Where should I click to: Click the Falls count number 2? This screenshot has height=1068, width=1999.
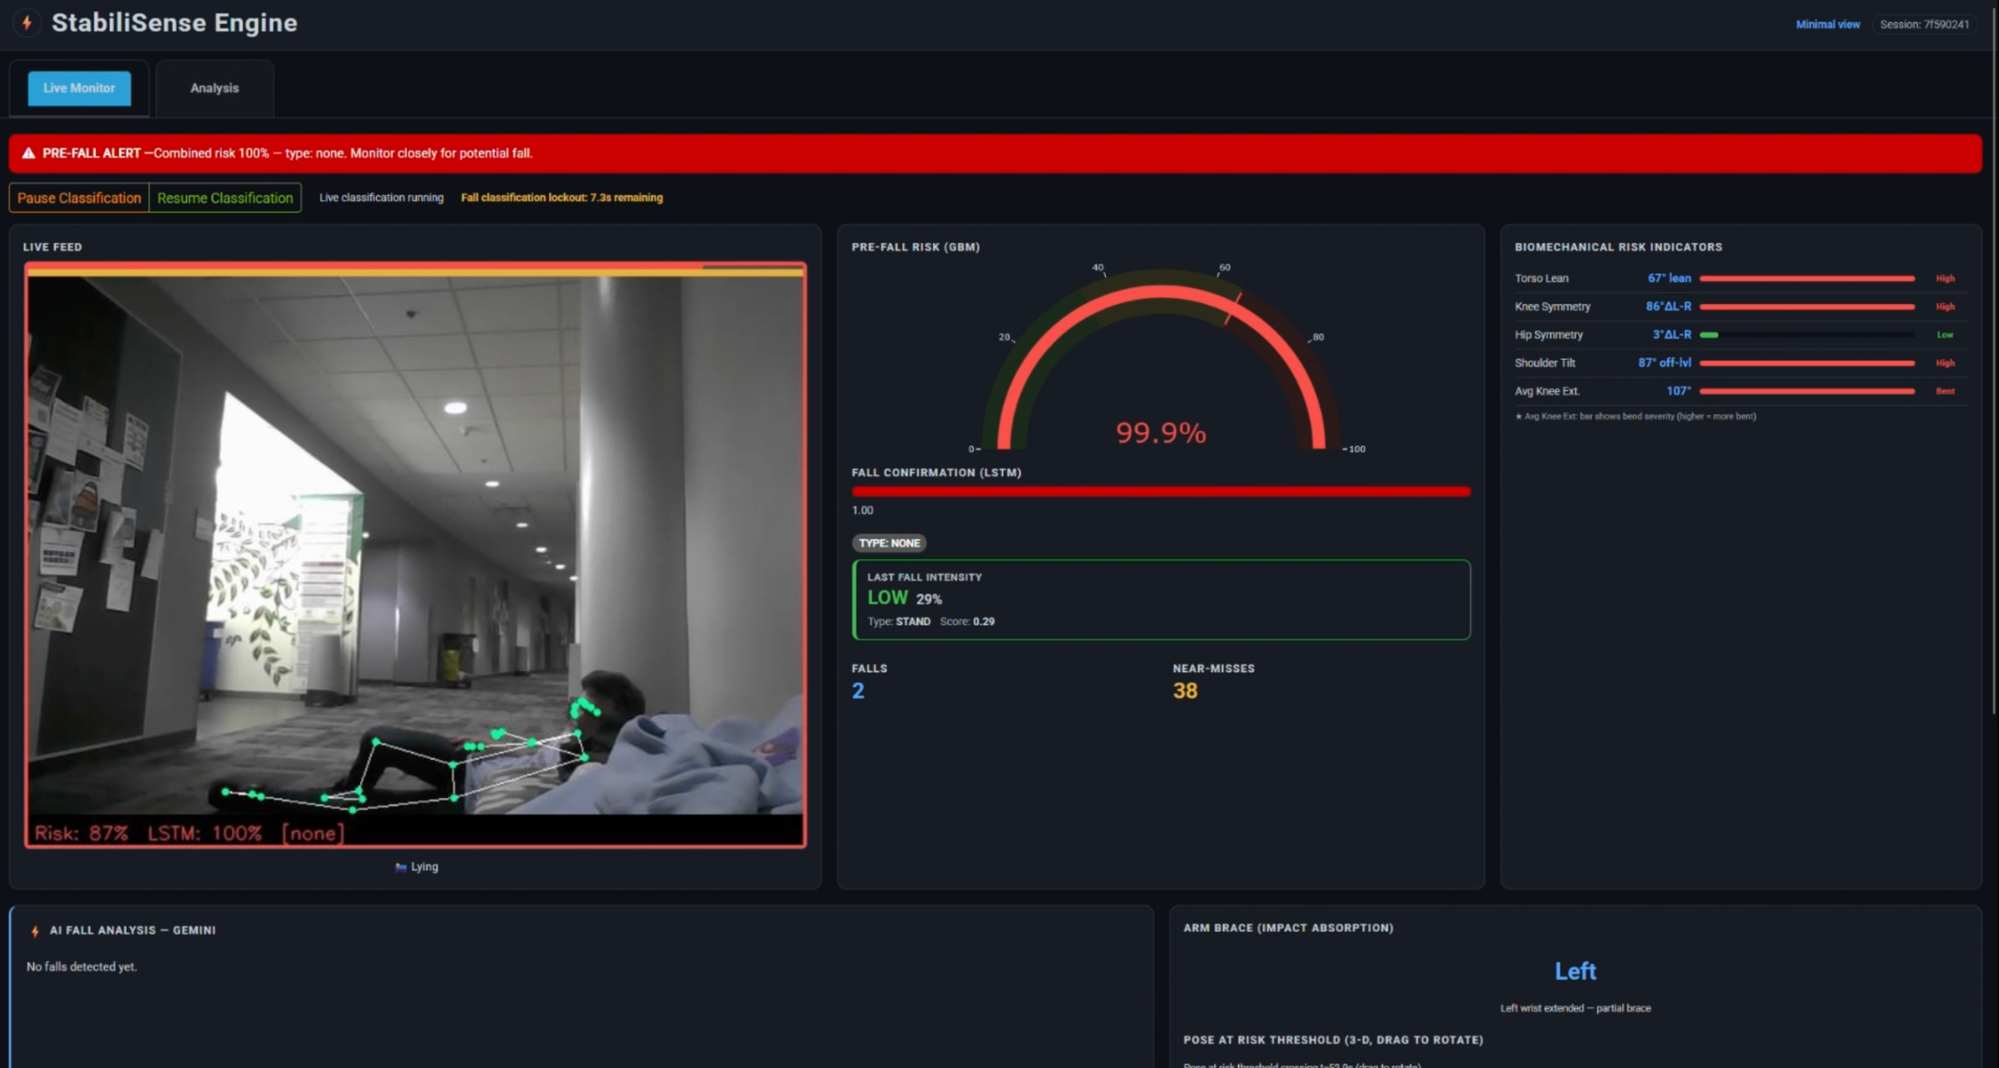point(858,691)
